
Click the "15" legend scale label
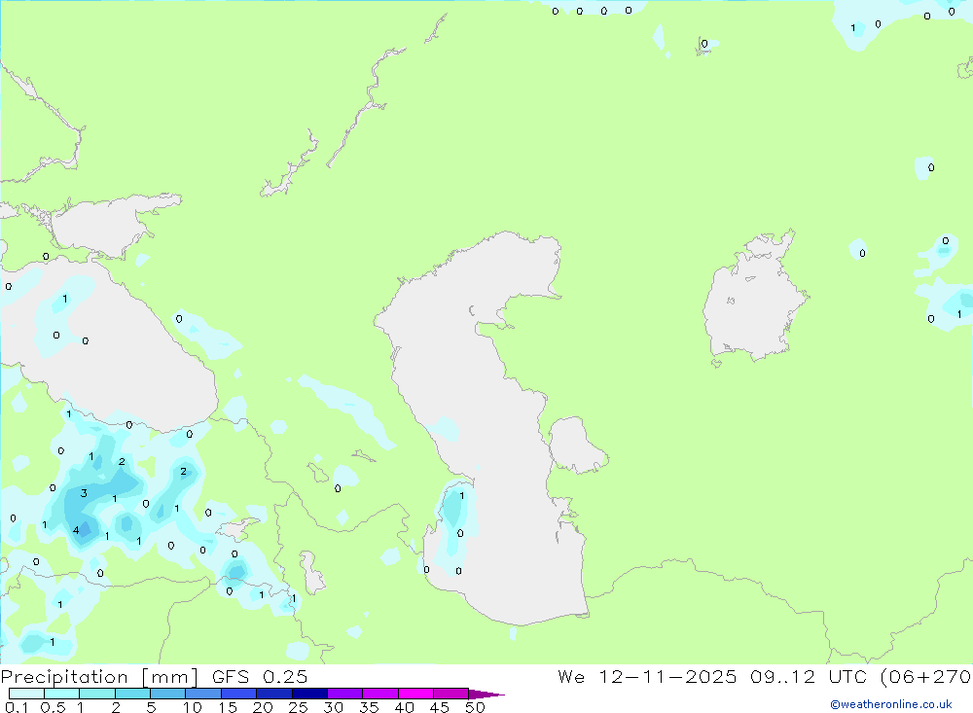coord(228,707)
